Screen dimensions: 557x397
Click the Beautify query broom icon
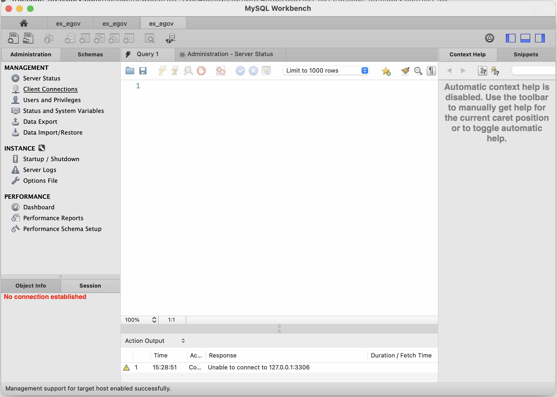click(x=405, y=71)
